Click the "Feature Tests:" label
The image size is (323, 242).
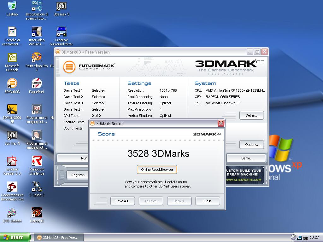(x=74, y=122)
